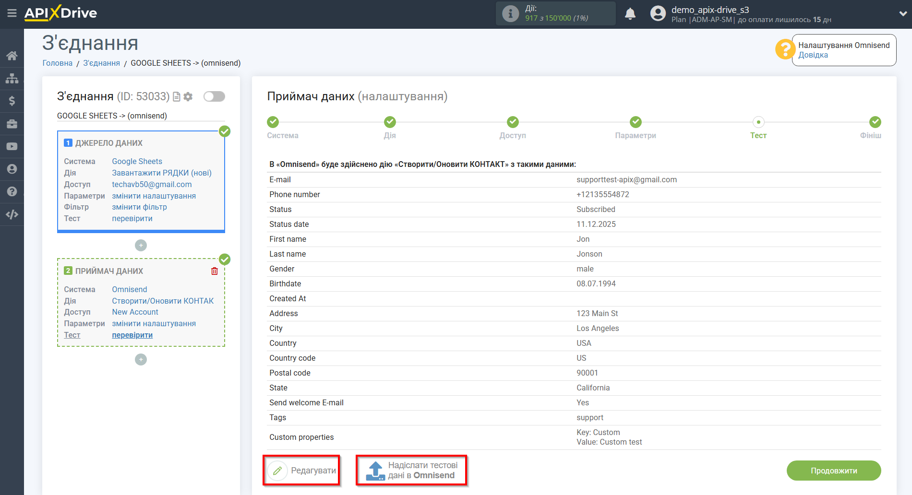Add a step below the data receiver block
This screenshot has width=912, height=495.
pos(141,360)
